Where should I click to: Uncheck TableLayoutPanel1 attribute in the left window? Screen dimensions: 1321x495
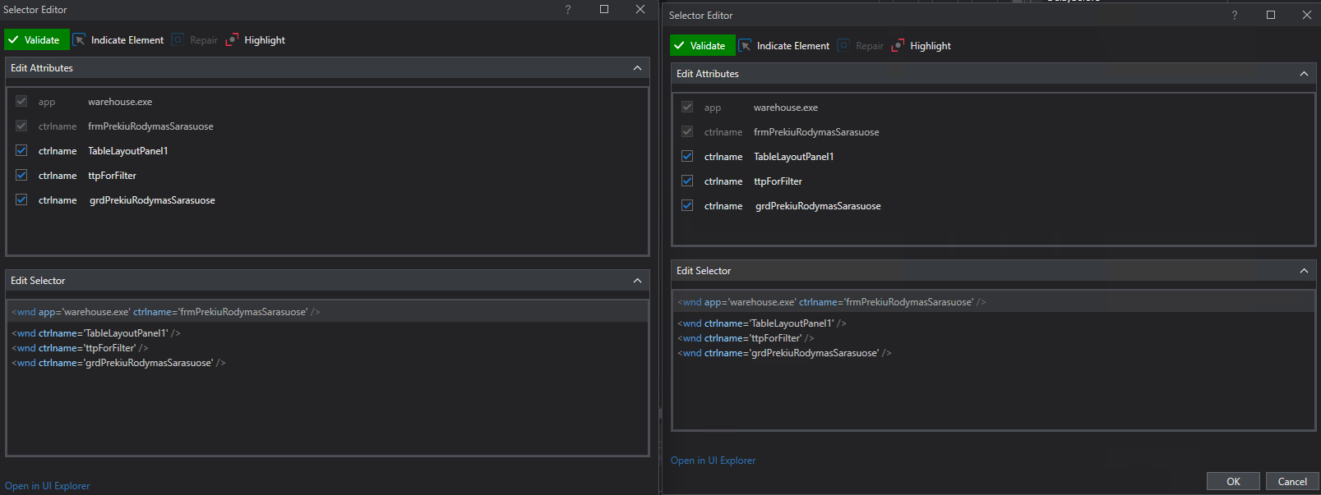[21, 151]
